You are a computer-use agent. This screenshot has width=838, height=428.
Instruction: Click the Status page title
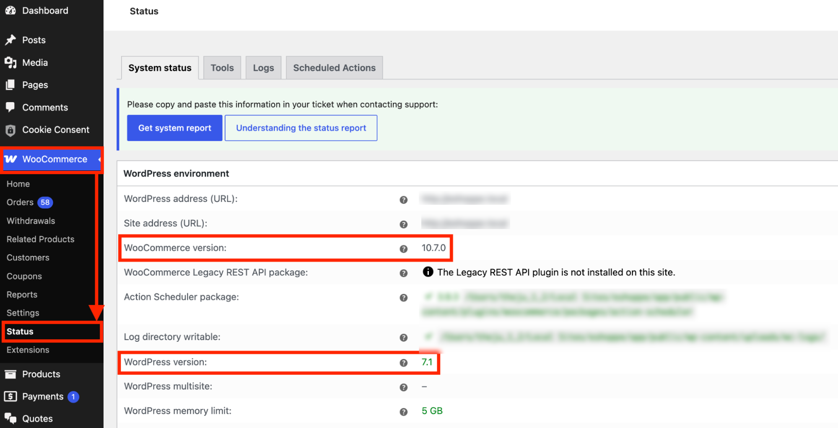144,11
